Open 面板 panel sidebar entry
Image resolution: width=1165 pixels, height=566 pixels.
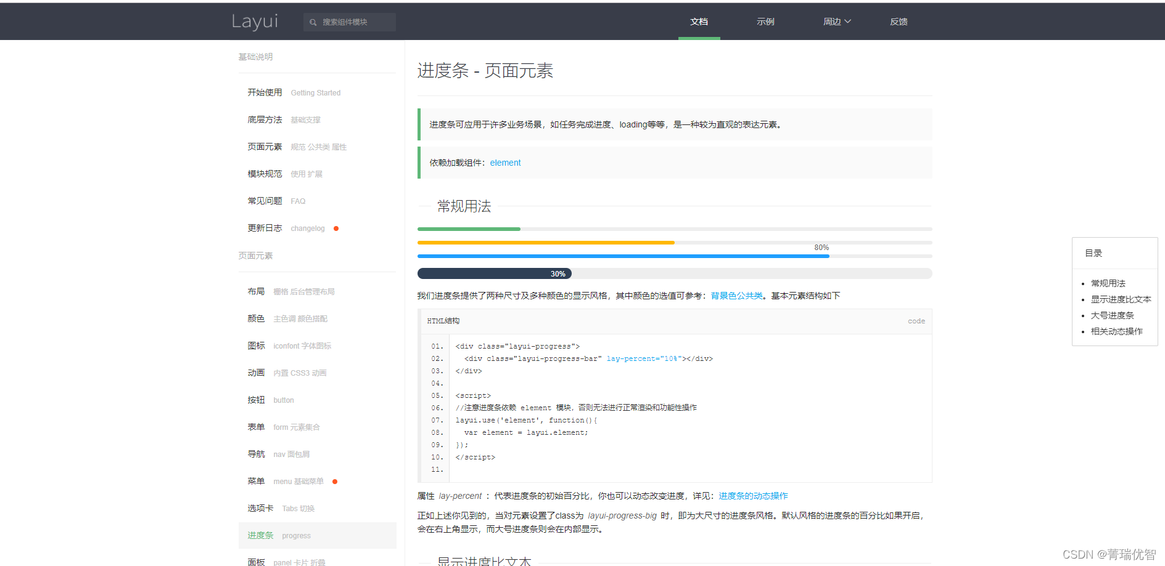[x=317, y=559]
